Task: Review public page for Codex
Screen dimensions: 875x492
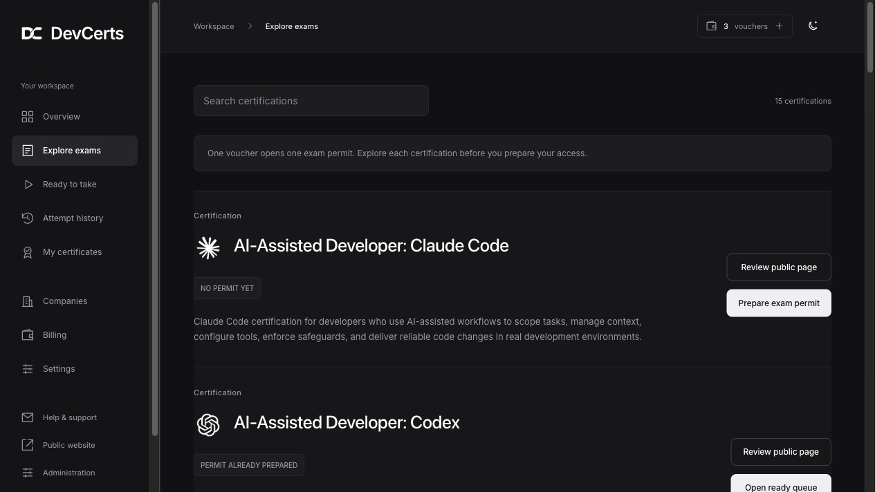Action: click(781, 452)
